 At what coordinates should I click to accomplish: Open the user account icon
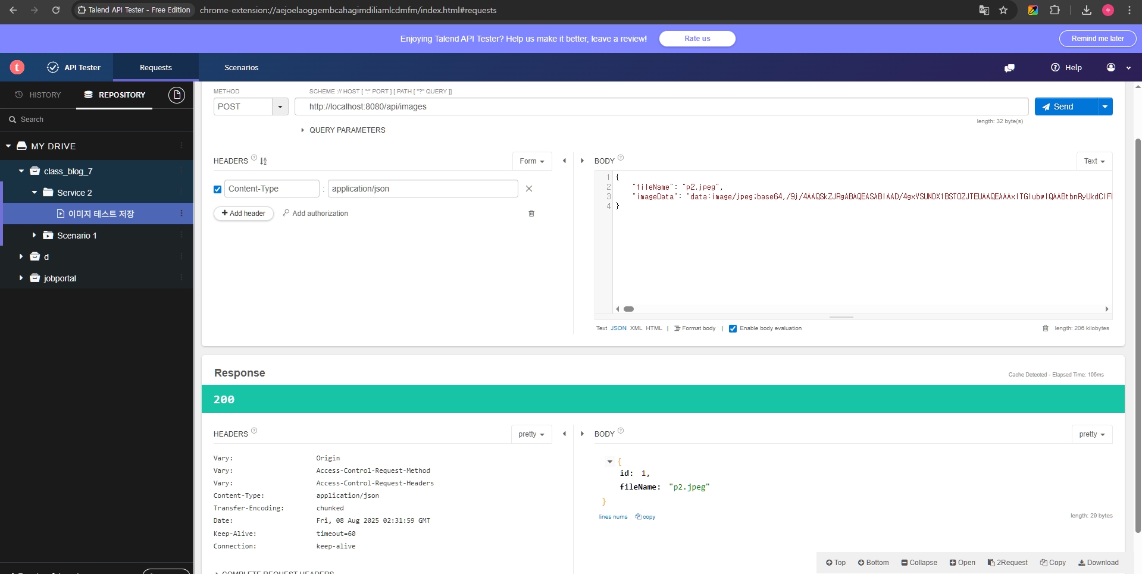1111,67
